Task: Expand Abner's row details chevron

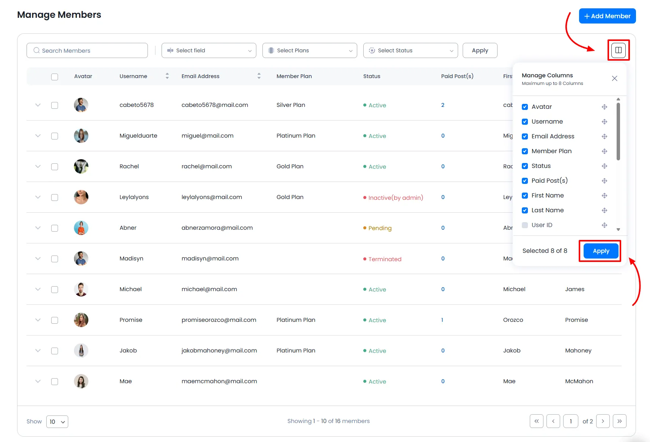Action: 38,228
